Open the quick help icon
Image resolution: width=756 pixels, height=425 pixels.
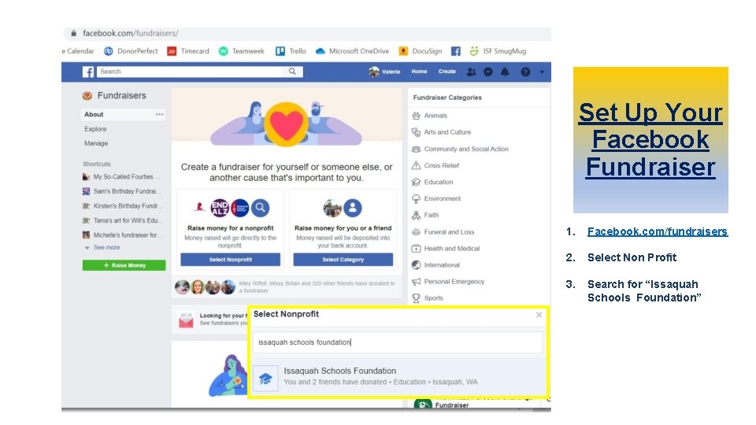click(525, 72)
